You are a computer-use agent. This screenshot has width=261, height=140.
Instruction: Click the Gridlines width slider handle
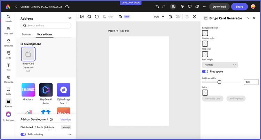coord(219,82)
